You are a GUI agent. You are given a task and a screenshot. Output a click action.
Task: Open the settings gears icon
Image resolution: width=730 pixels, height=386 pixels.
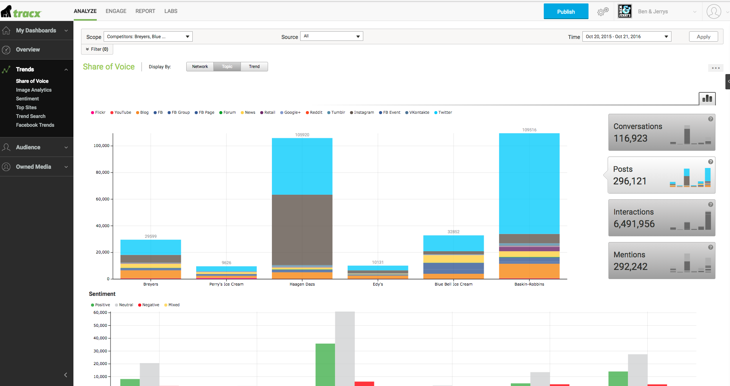point(603,11)
